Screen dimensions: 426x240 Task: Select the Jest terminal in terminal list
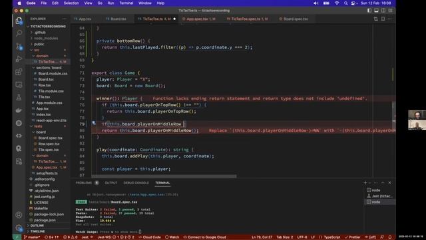click(x=380, y=196)
